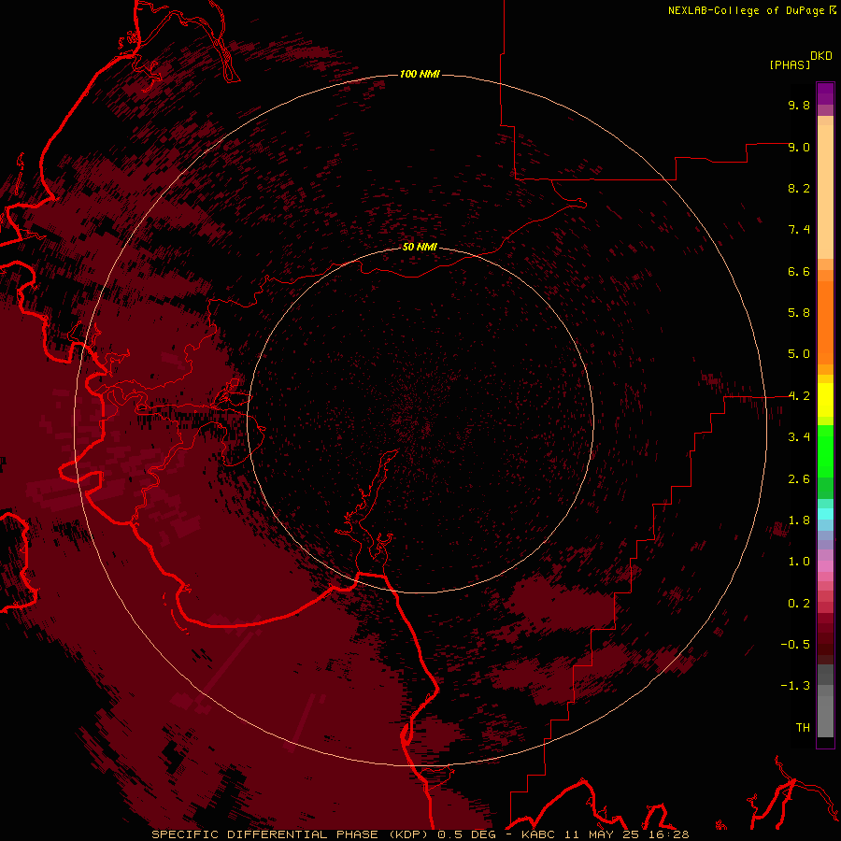Click the 5.0 scale value
This screenshot has height=841, width=841.
799,354
